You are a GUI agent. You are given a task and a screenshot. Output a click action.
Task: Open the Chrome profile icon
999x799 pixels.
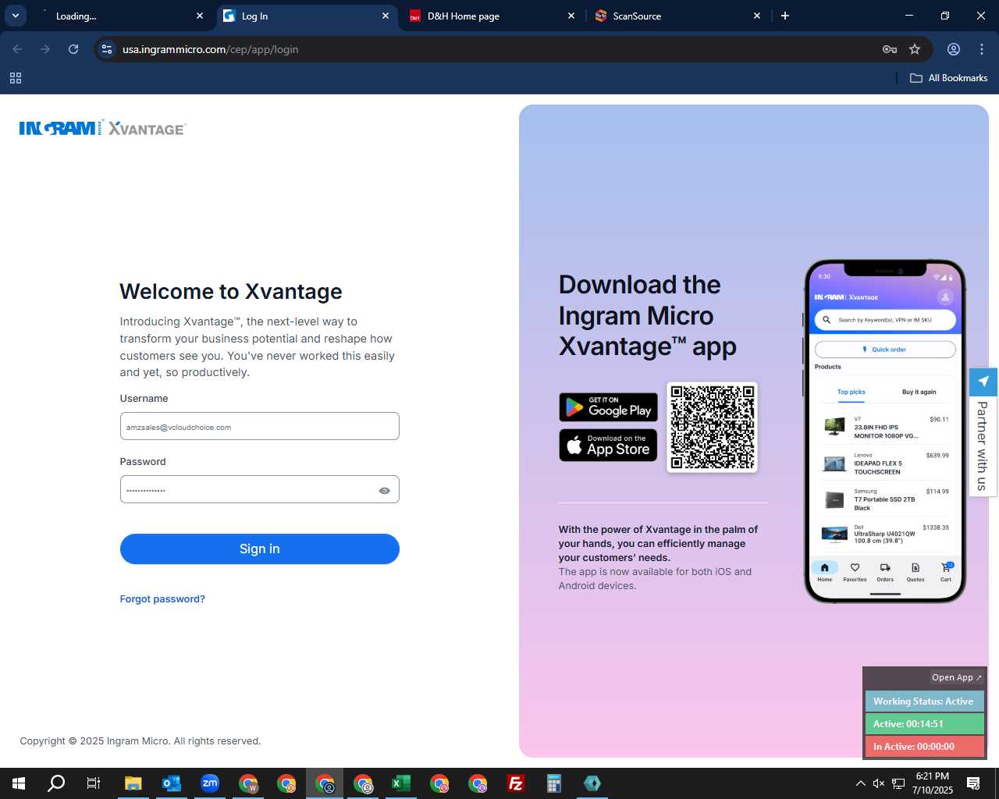[x=954, y=49]
